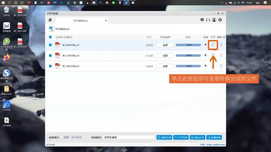Open Task View from the taskbar

[22, 3]
